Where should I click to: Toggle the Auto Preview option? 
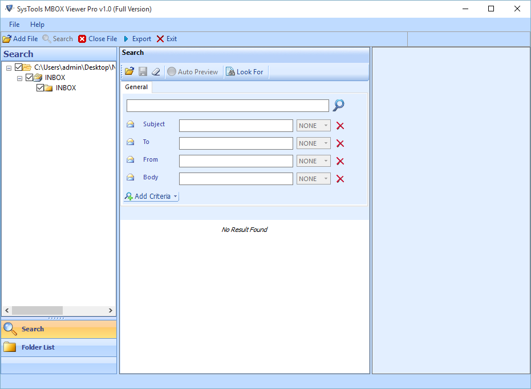pos(193,71)
